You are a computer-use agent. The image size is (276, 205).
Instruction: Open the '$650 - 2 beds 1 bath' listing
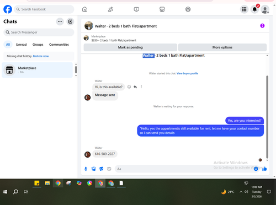[114, 40]
